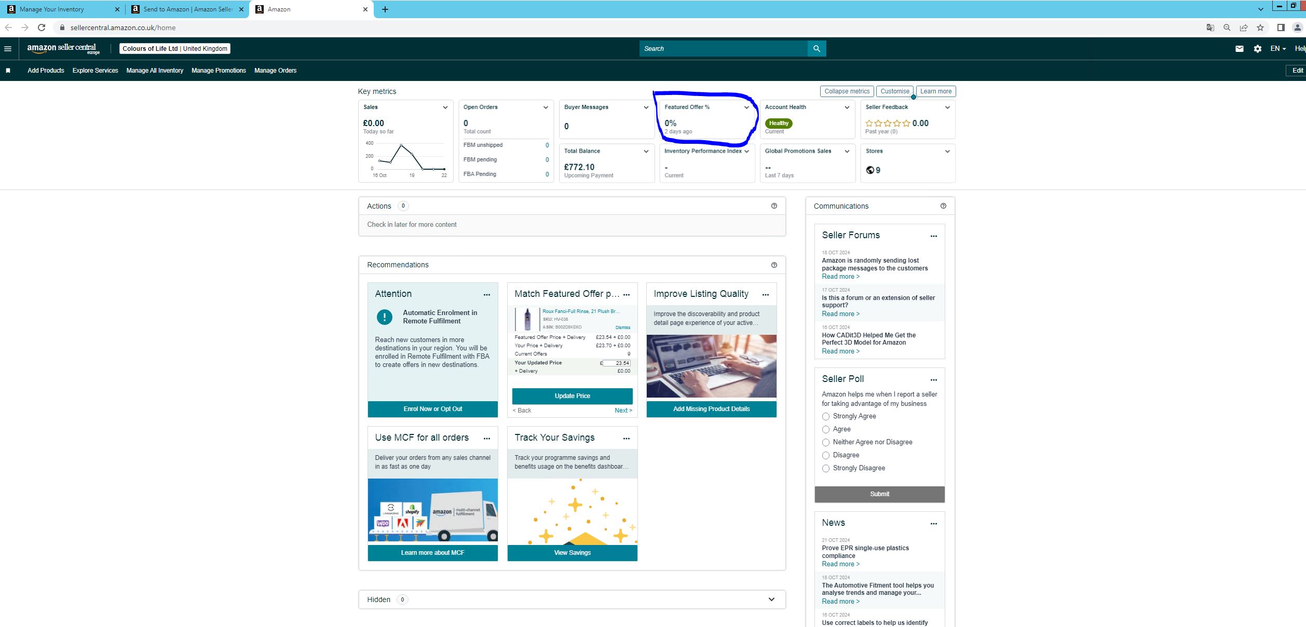Open Use MCF card ellipsis menu
The width and height of the screenshot is (1306, 627).
487,439
